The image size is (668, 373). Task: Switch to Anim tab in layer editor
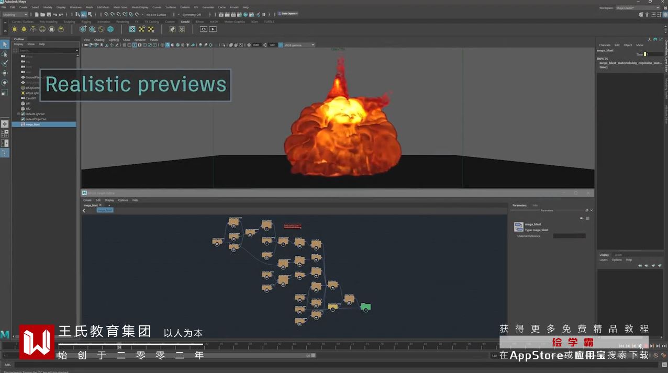[x=618, y=255]
